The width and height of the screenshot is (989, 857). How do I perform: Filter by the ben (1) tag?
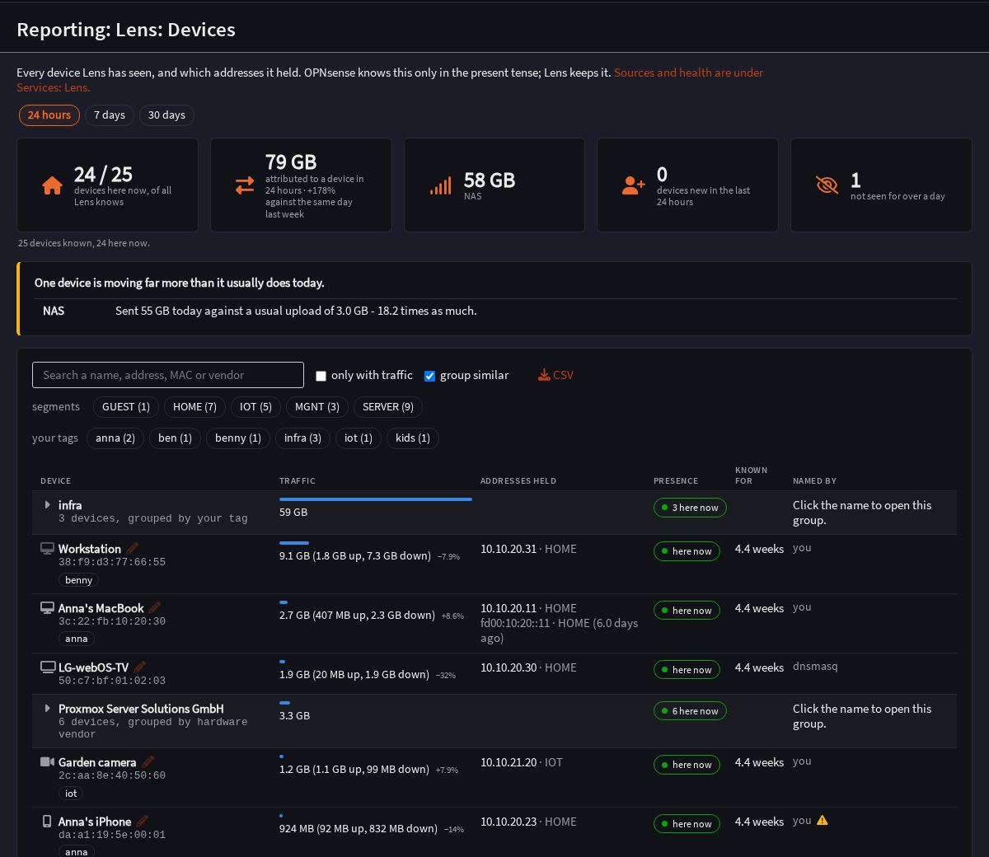[x=175, y=438]
